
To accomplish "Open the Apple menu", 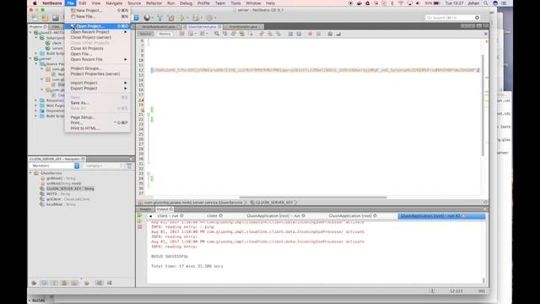I will pos(35,3).
